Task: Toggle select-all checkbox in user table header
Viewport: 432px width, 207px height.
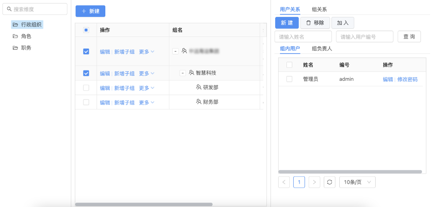Action: click(289, 65)
